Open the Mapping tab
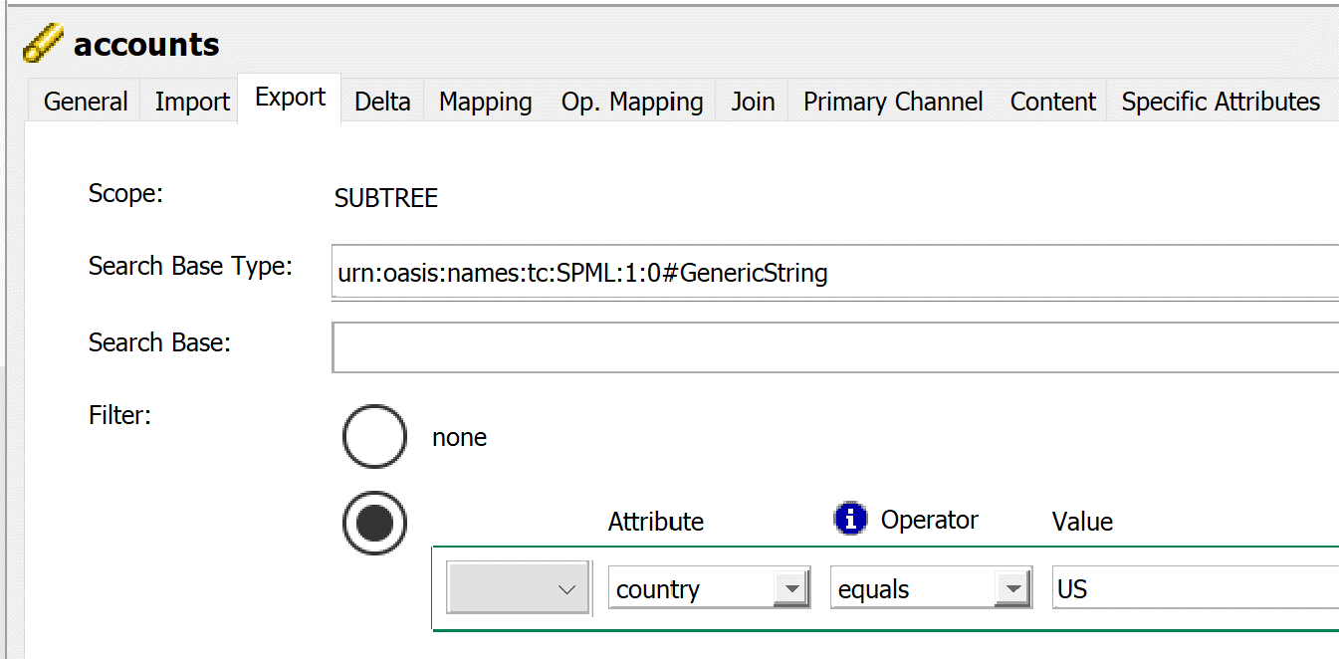The image size is (1339, 659). point(485,101)
